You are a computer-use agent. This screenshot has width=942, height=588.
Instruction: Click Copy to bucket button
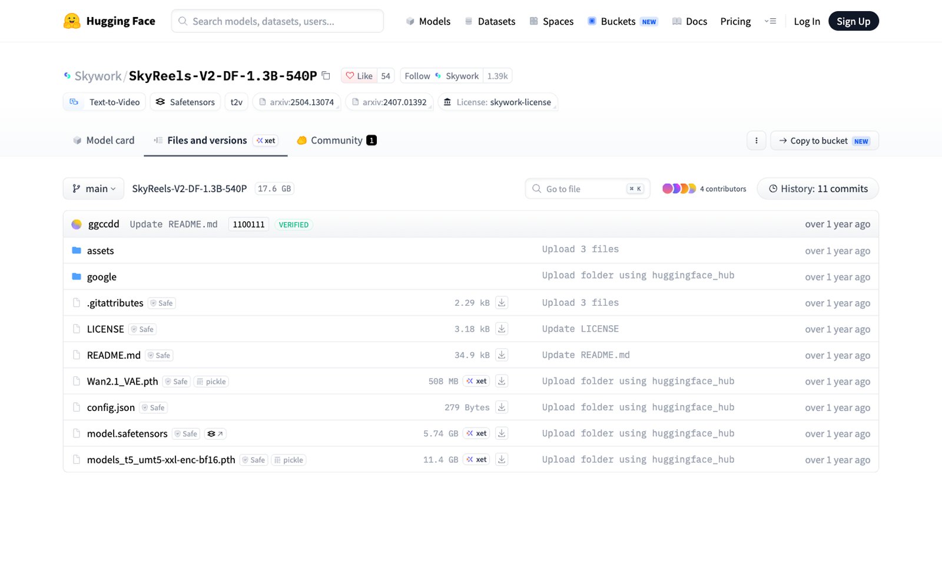[824, 141]
